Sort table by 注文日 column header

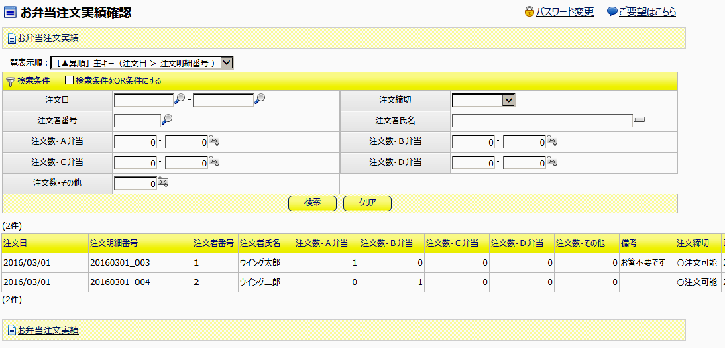[15, 243]
